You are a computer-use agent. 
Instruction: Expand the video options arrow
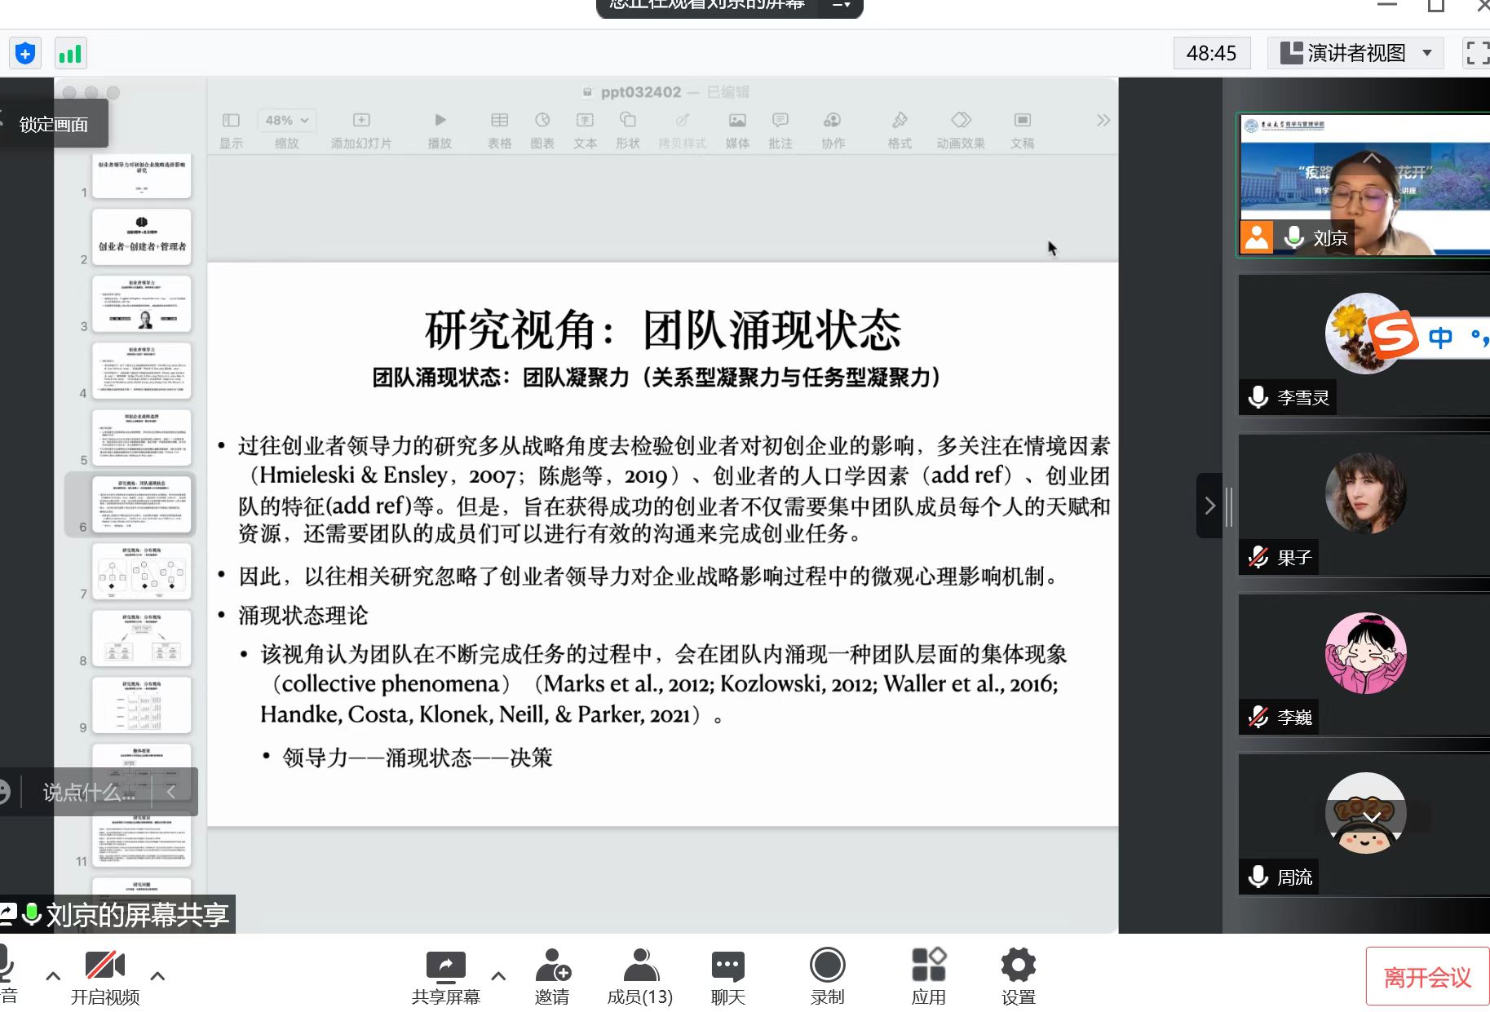click(x=158, y=975)
